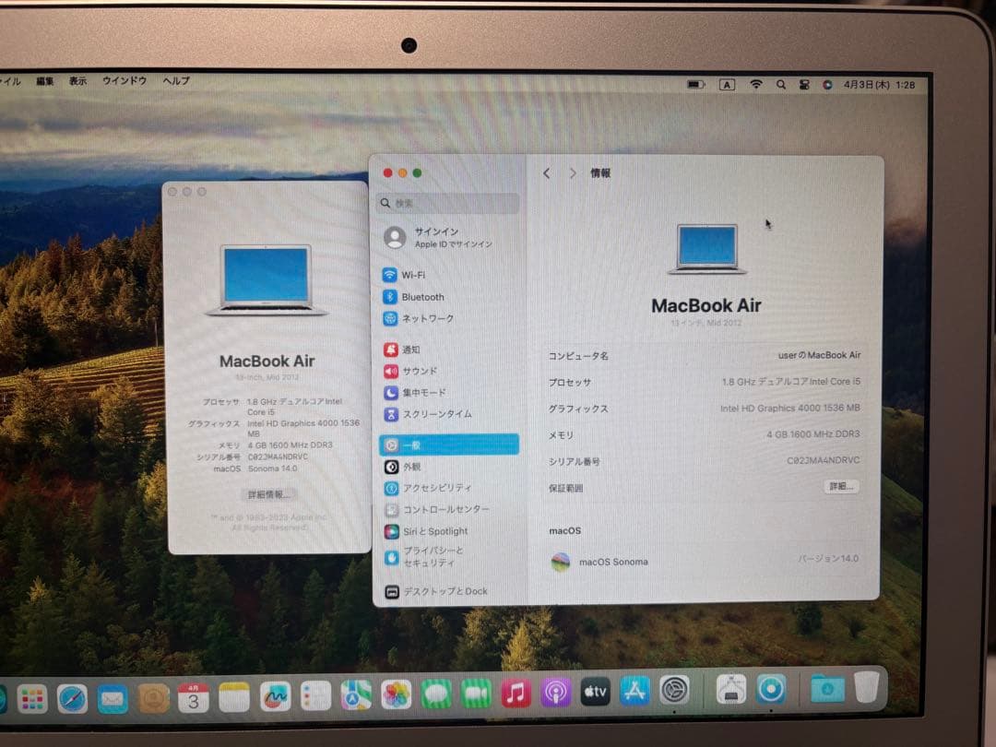996x747 pixels.
Task: Click 詳細情報… in About This Mac window
Action: pos(268,494)
